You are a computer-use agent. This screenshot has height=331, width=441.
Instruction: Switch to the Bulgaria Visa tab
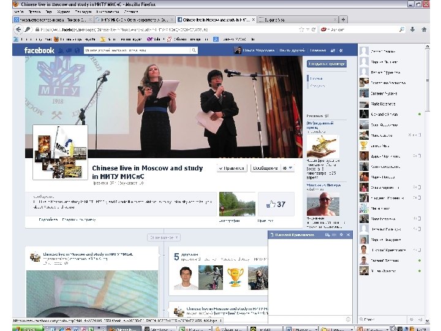click(298, 20)
